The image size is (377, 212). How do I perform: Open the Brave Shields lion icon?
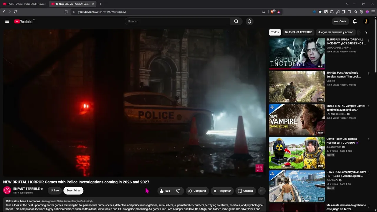[x=272, y=12]
